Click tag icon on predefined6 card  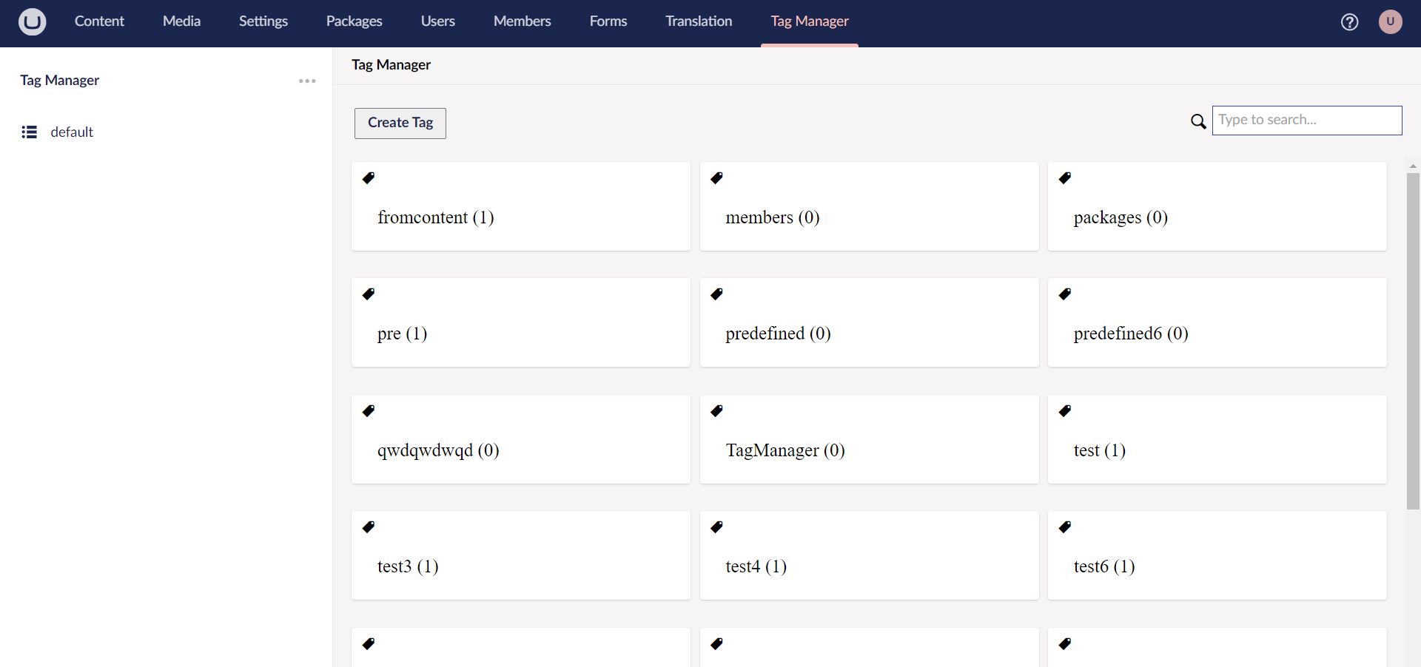tap(1065, 294)
